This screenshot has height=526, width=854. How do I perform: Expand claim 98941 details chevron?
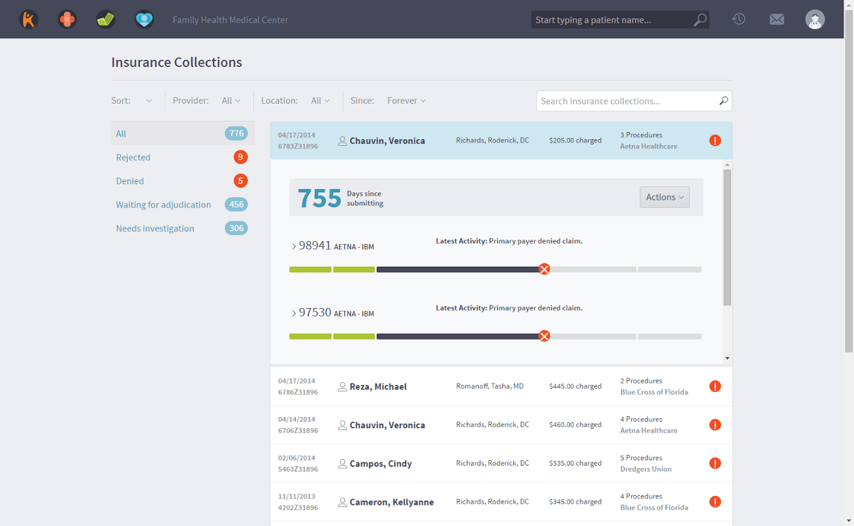[x=294, y=247]
